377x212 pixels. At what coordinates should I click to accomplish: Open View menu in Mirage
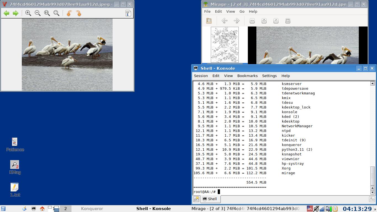coord(230,11)
